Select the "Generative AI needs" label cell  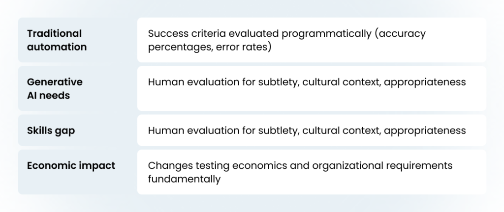pos(76,88)
